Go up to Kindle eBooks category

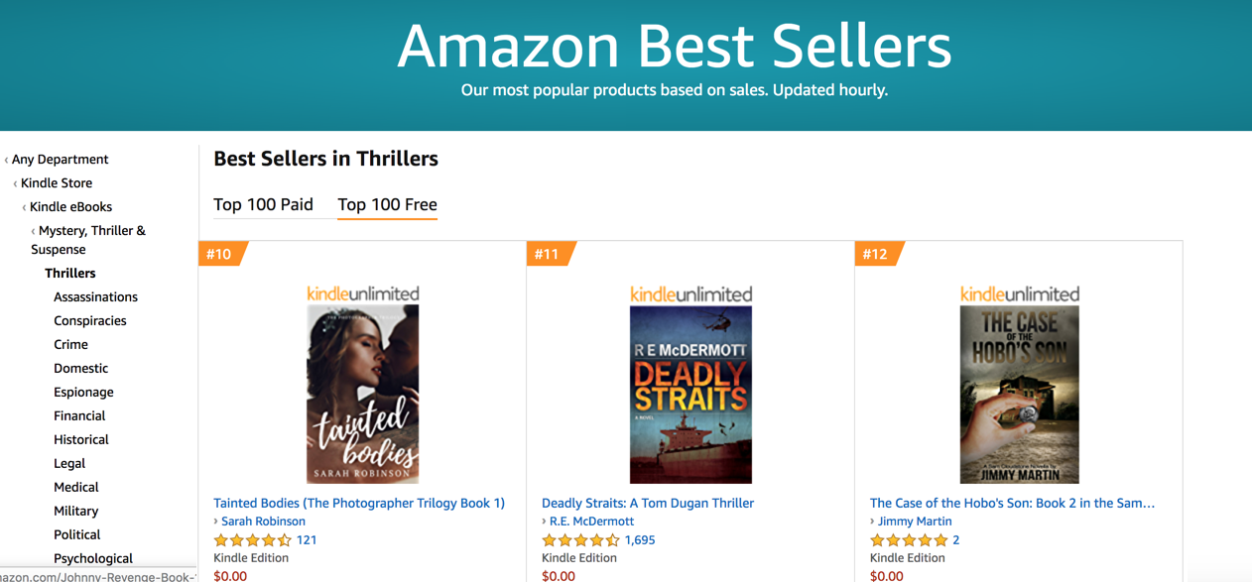click(70, 206)
